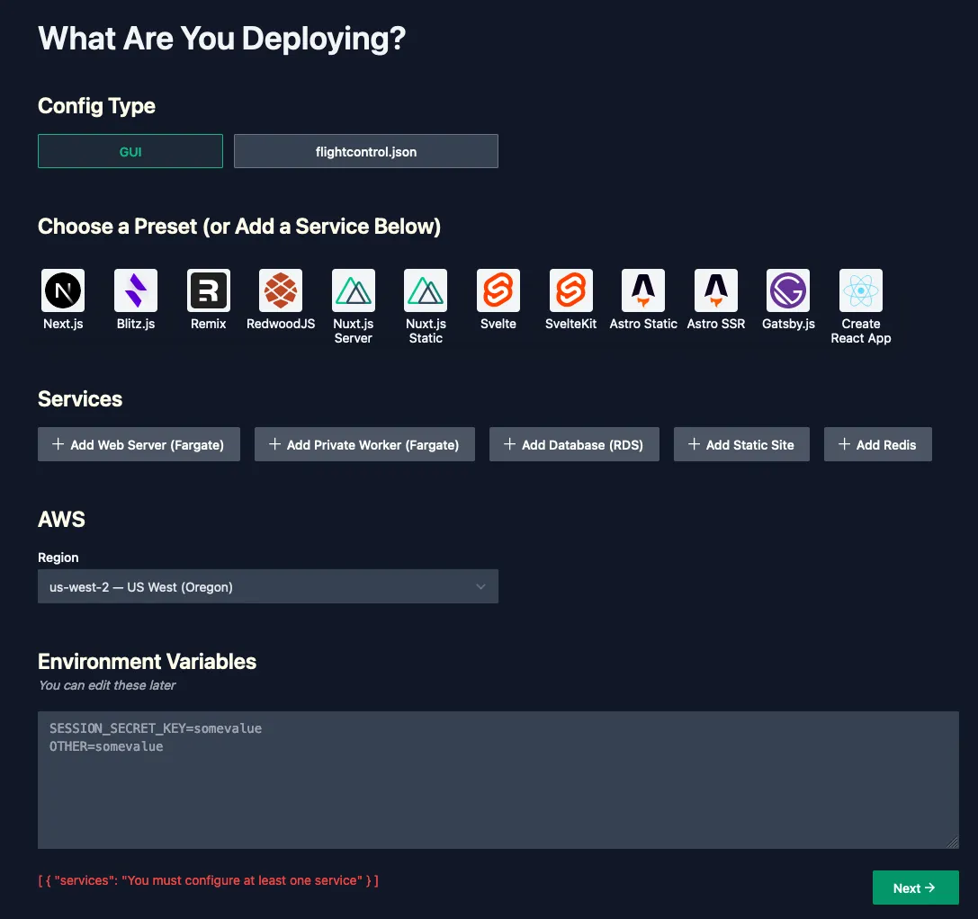Choose the Svelte preset icon
The image size is (978, 919).
coord(498,289)
